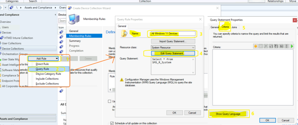Click OK in Query Rule Properties dialog
The image size is (298, 125).
click(175, 113)
